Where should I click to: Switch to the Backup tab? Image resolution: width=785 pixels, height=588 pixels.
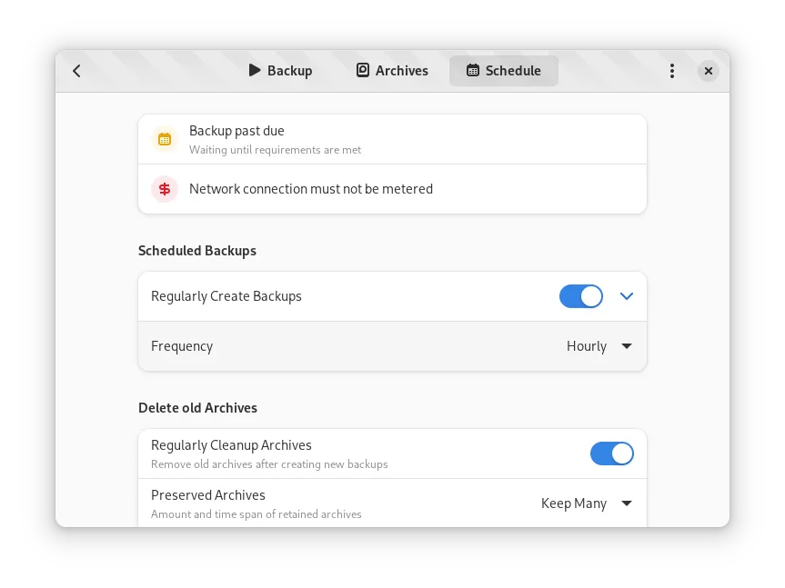(280, 71)
